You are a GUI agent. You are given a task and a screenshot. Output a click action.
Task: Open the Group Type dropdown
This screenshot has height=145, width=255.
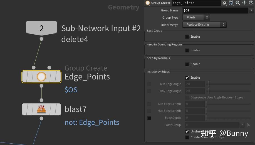point(196,17)
